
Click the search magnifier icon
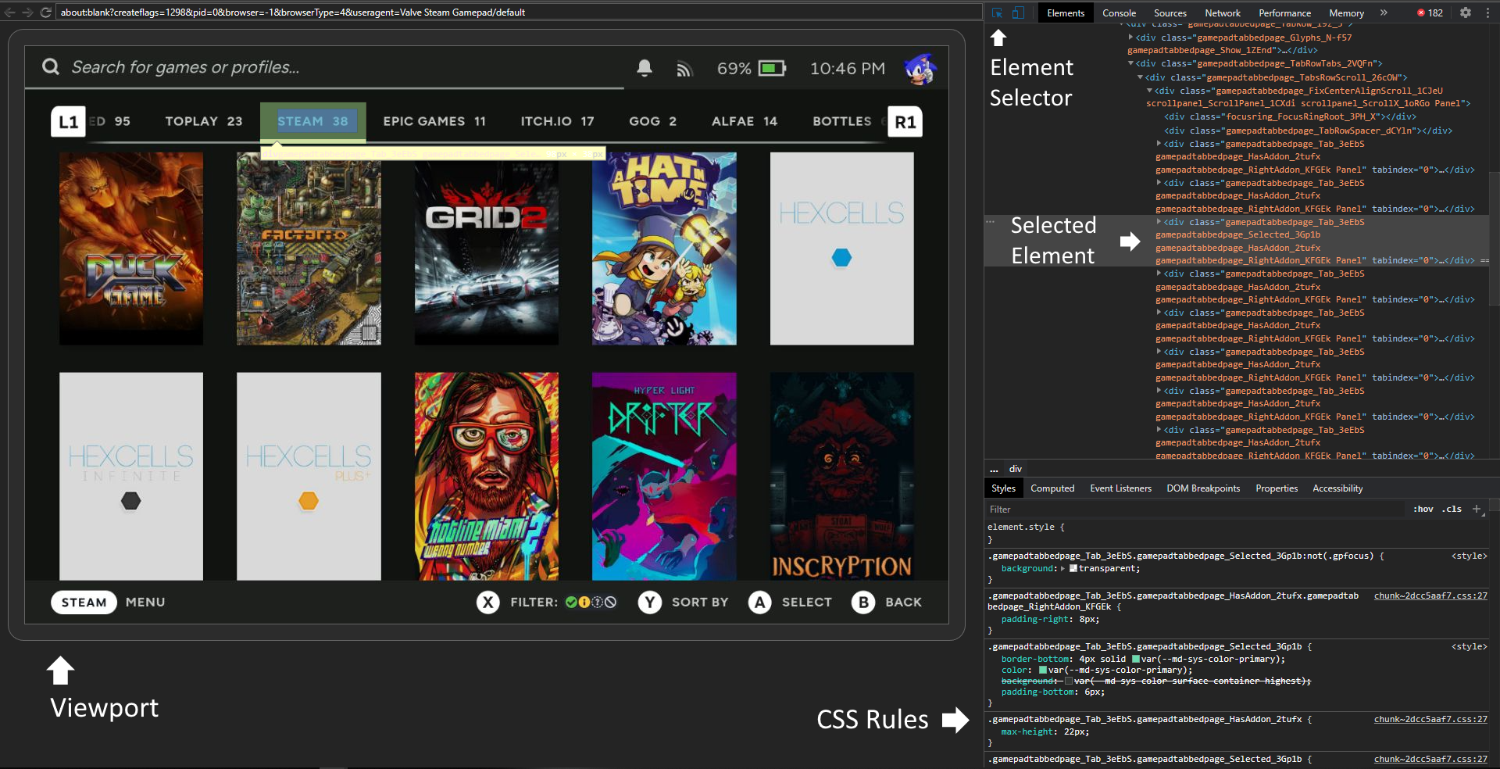point(51,67)
